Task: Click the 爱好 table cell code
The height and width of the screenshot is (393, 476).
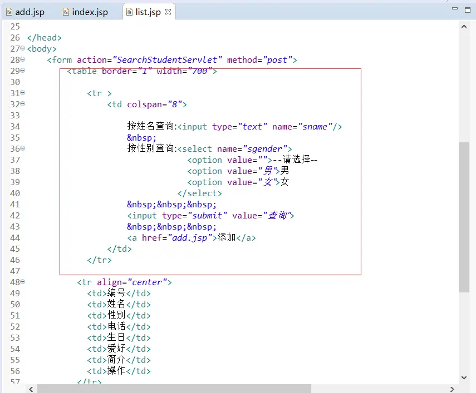Action: (119, 349)
